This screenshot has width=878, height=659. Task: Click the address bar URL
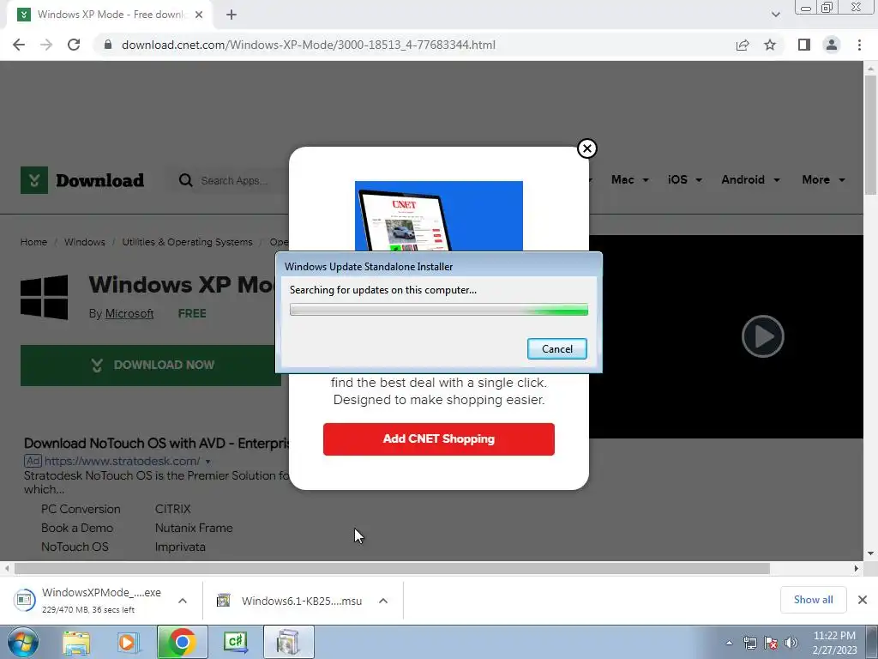pyautogui.click(x=309, y=45)
